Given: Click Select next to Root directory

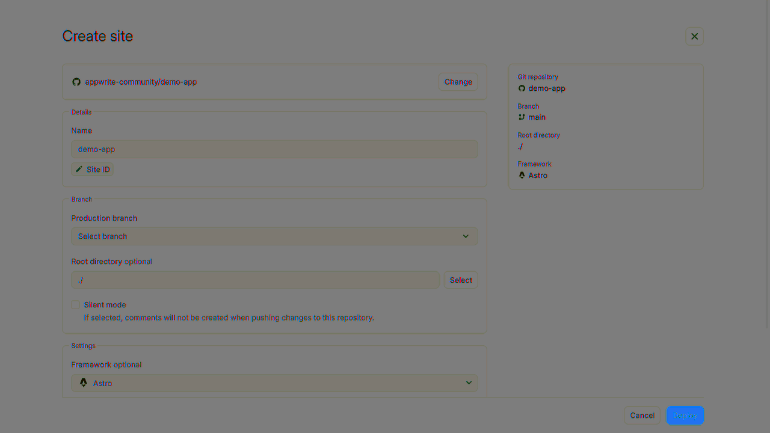Looking at the screenshot, I should point(461,280).
